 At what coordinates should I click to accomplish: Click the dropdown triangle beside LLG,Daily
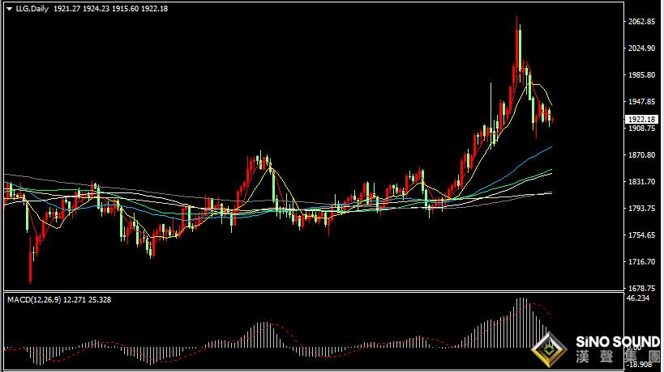point(9,9)
